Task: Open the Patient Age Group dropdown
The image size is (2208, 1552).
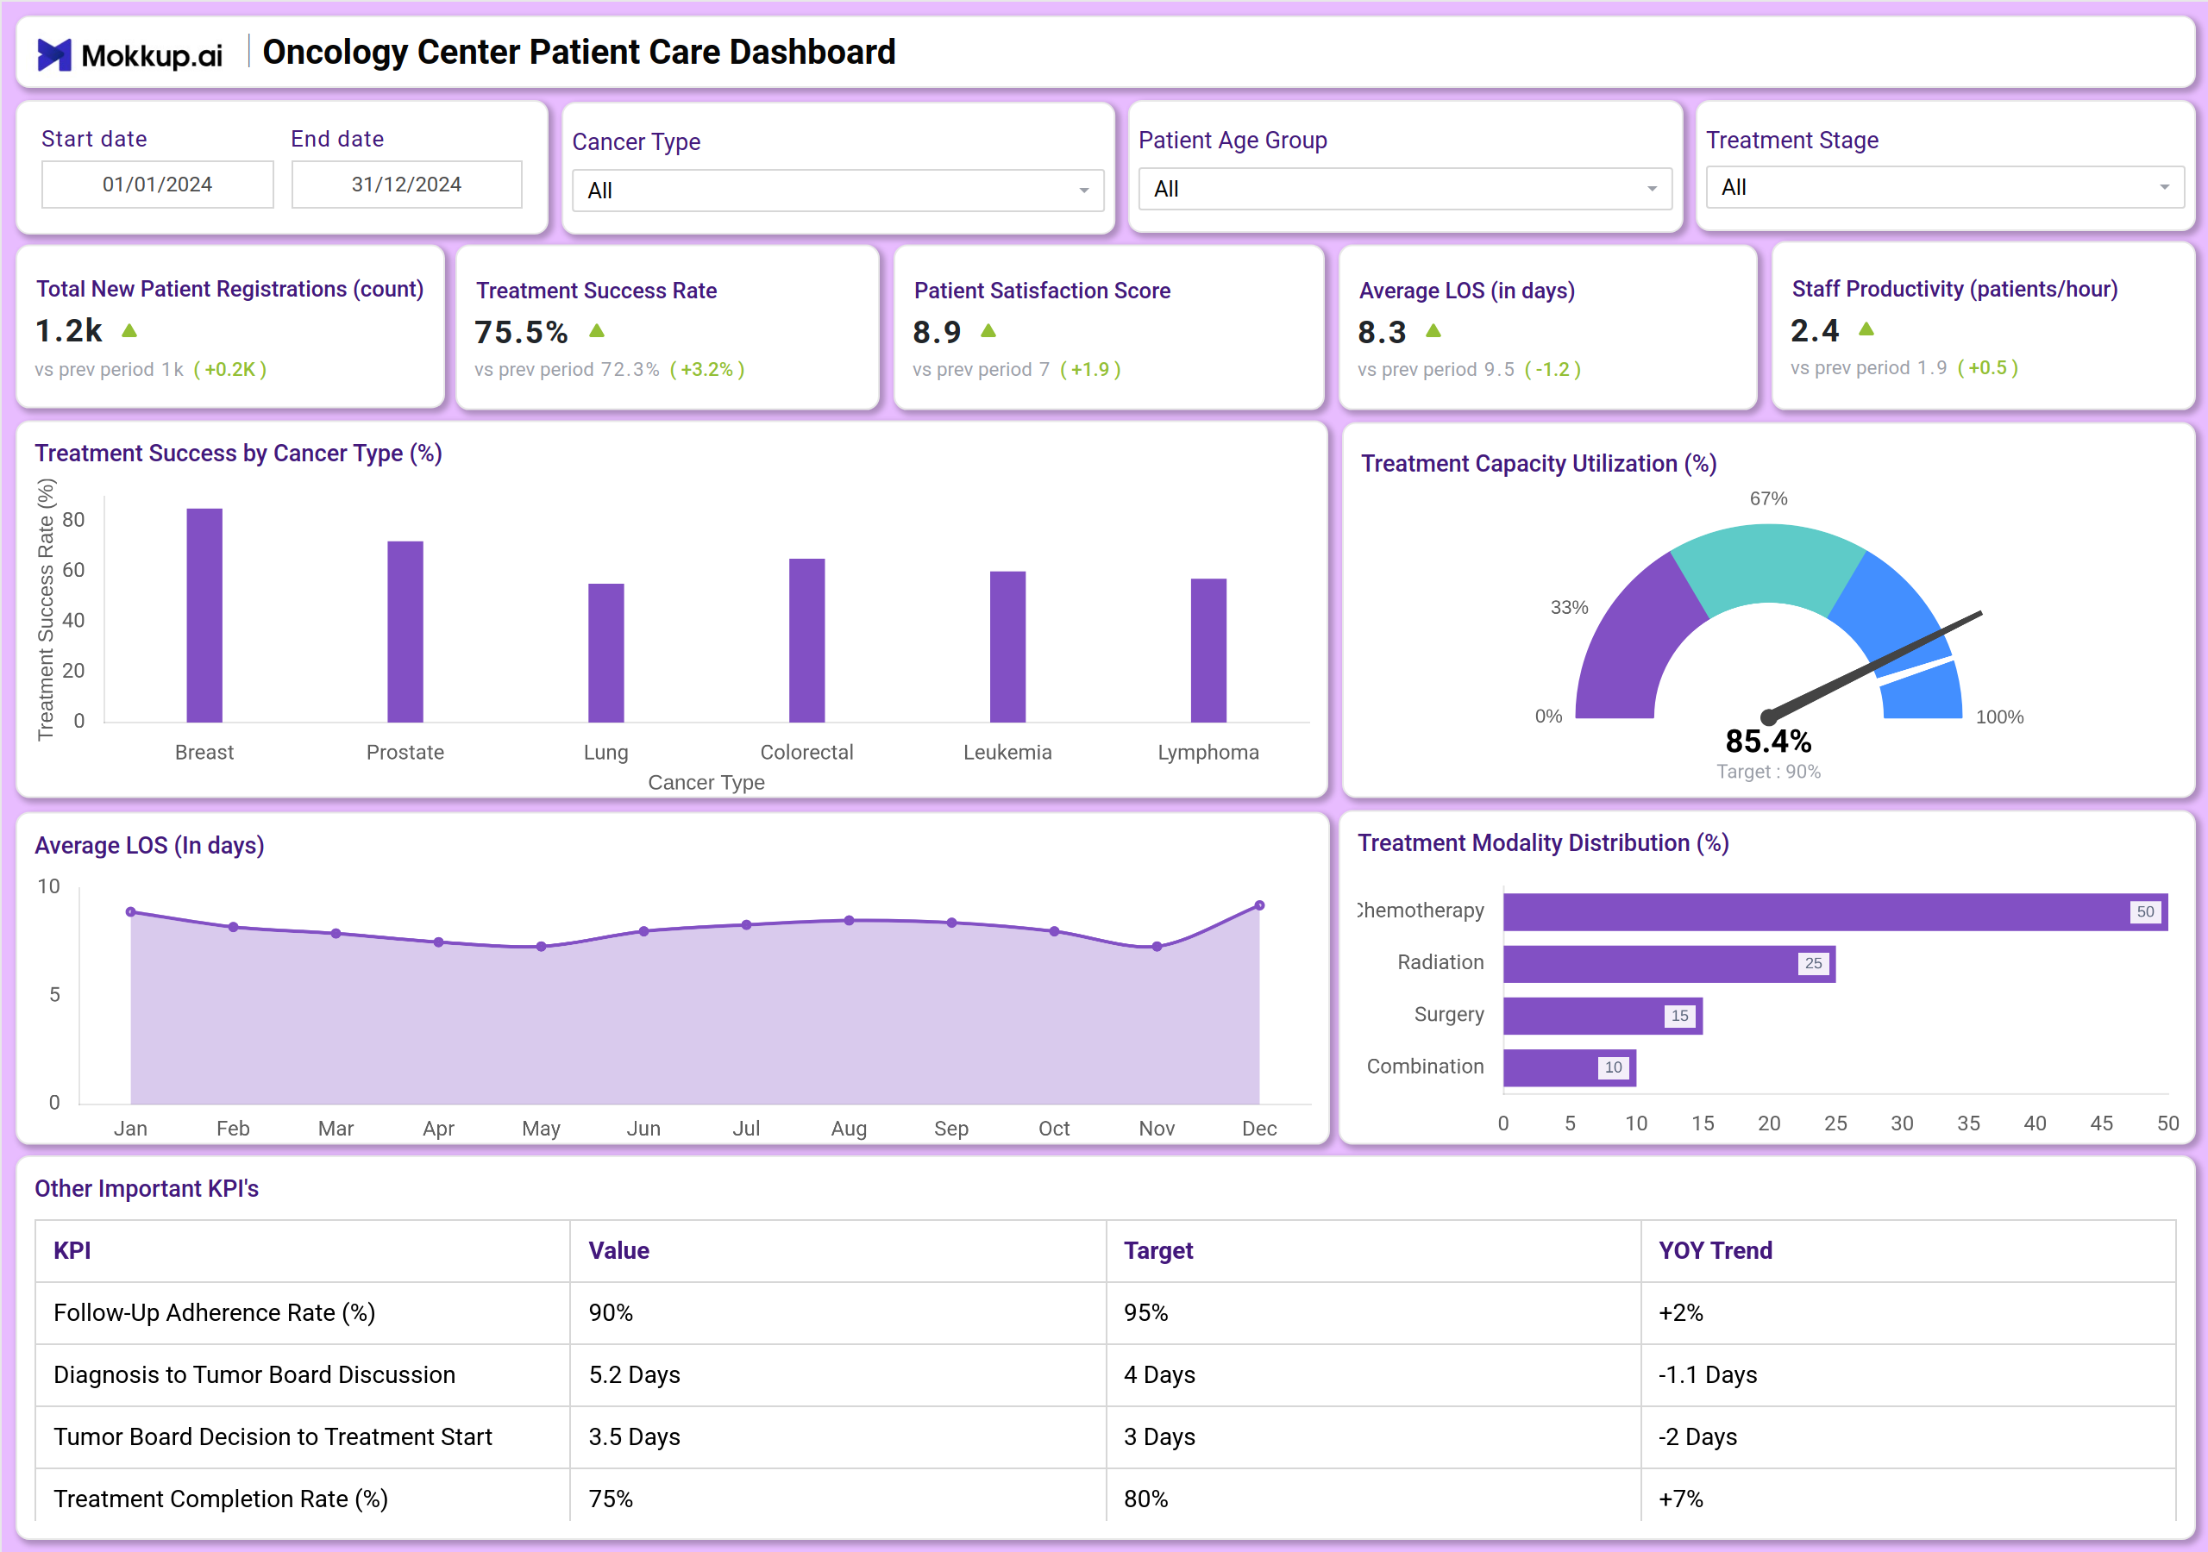Action: point(1405,189)
